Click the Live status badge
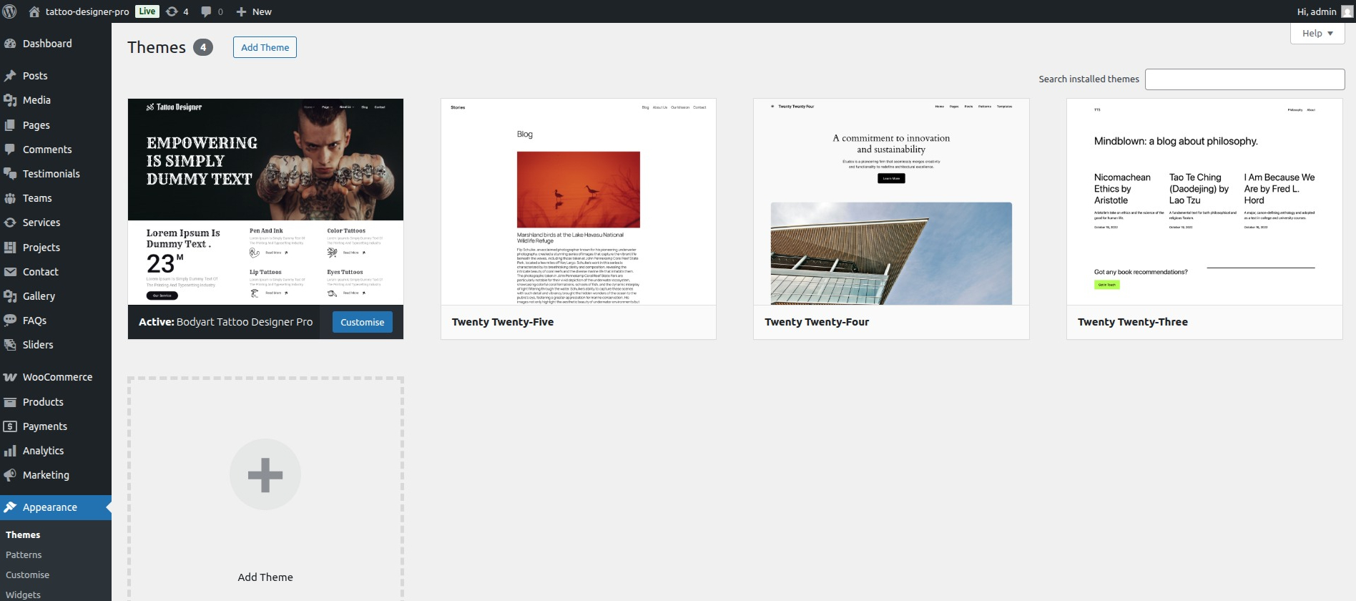Screen dimensions: 1356x601 [x=147, y=11]
